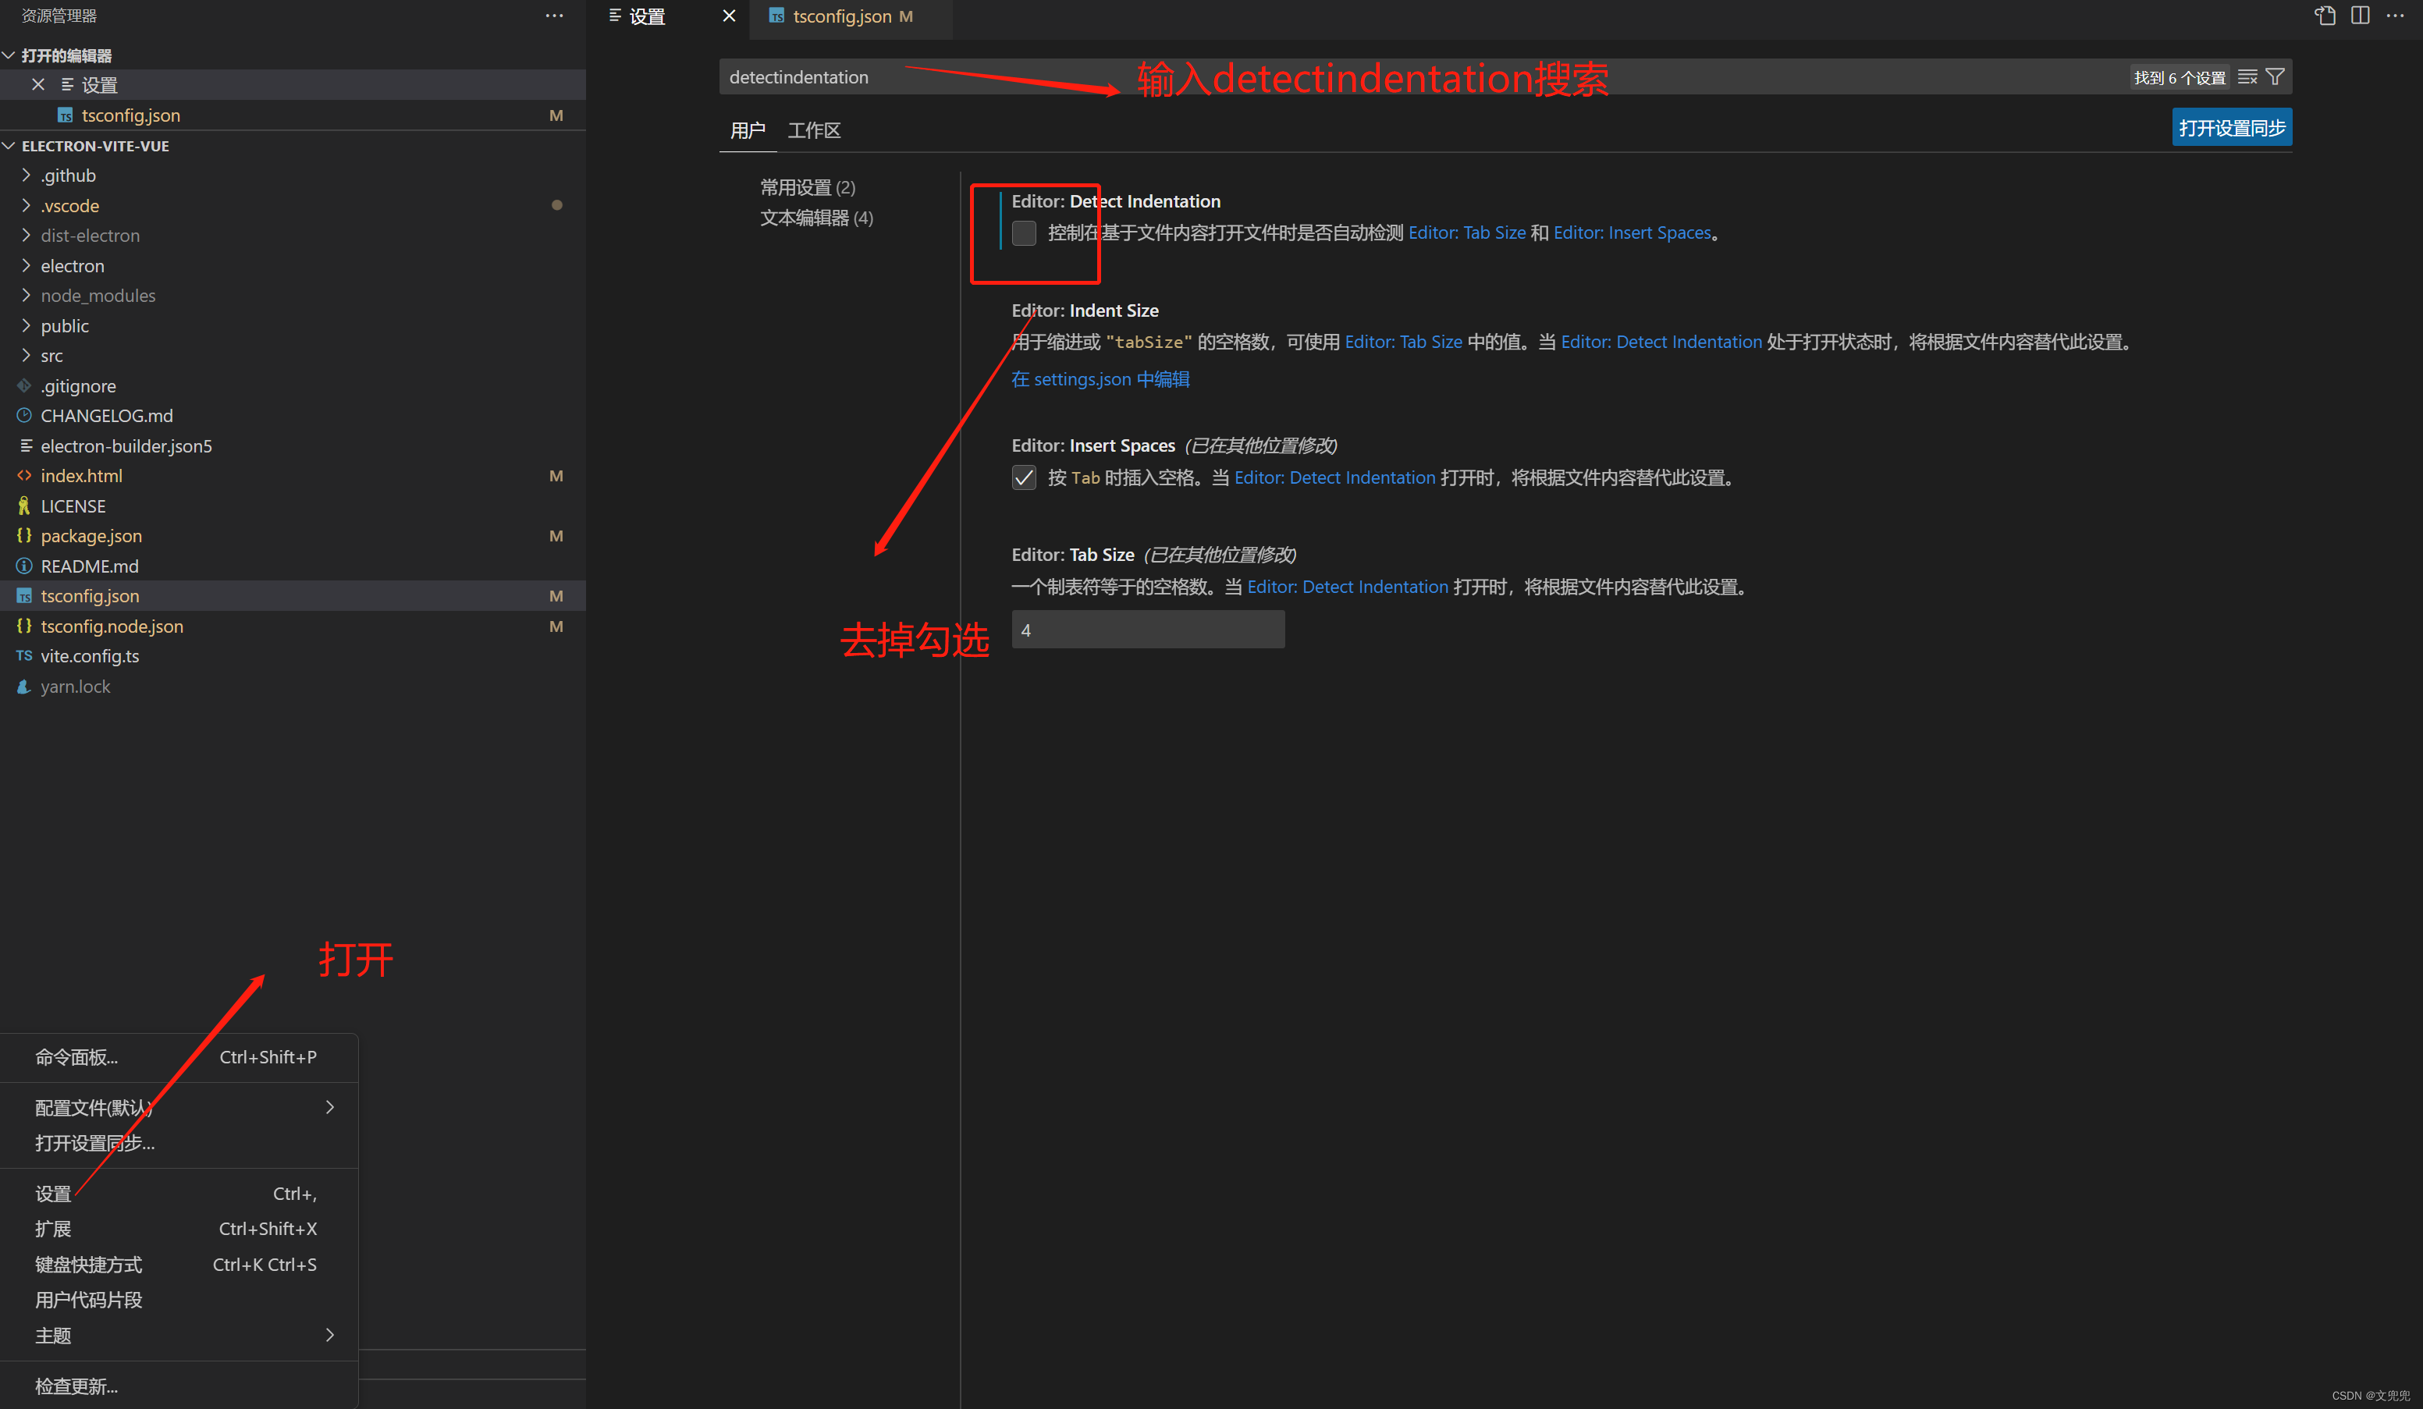Switch to the 工作区 settings tab
Image resolution: width=2423 pixels, height=1409 pixels.
click(x=813, y=130)
